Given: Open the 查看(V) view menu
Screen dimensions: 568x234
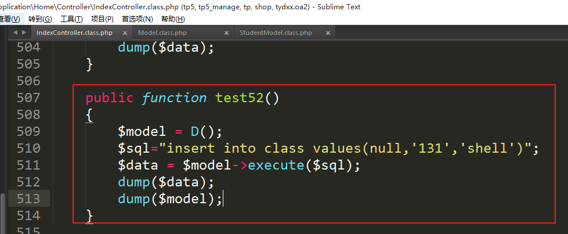Looking at the screenshot, I should (9, 19).
